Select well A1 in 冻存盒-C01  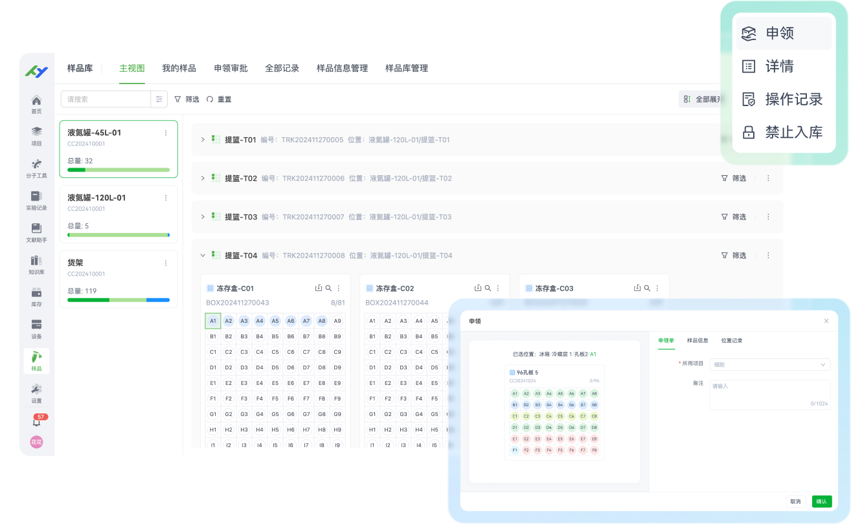click(212, 321)
